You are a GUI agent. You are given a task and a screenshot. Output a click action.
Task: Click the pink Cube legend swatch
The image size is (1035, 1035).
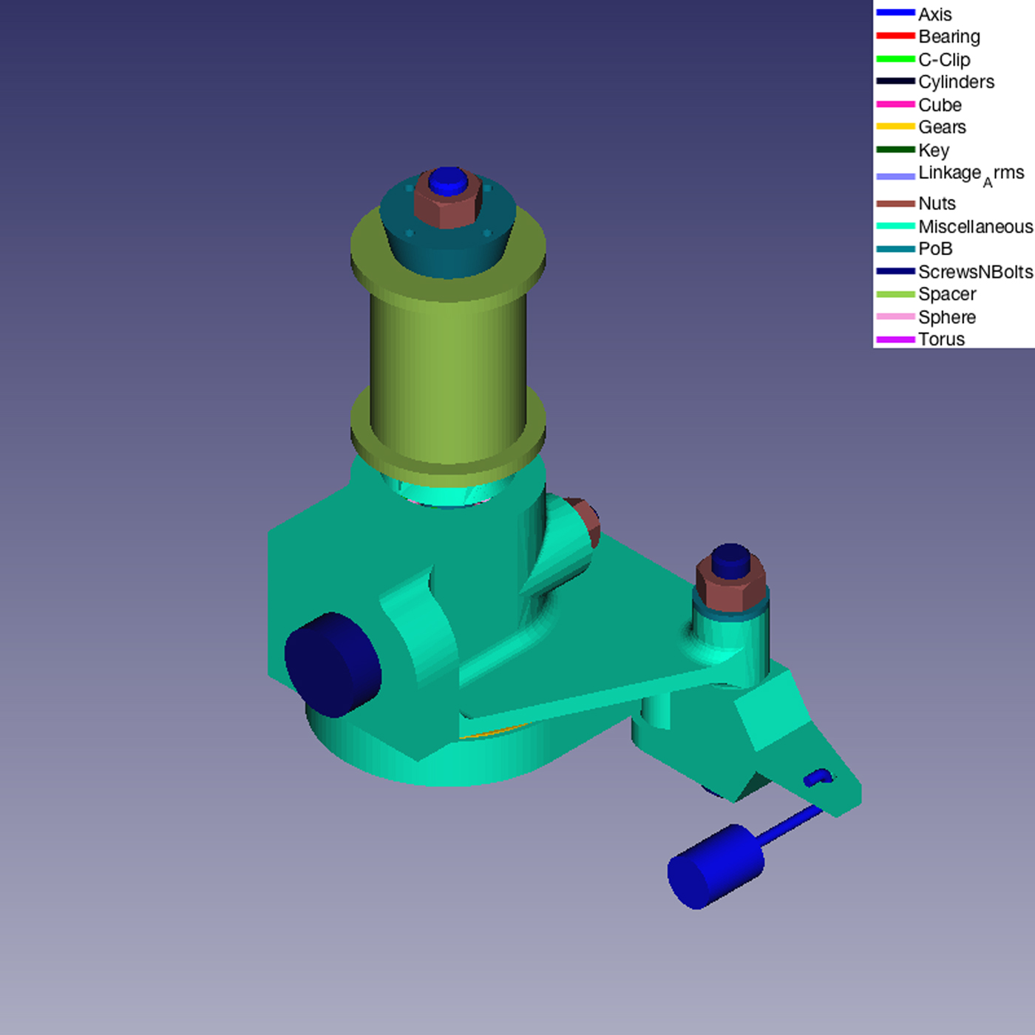(x=895, y=105)
